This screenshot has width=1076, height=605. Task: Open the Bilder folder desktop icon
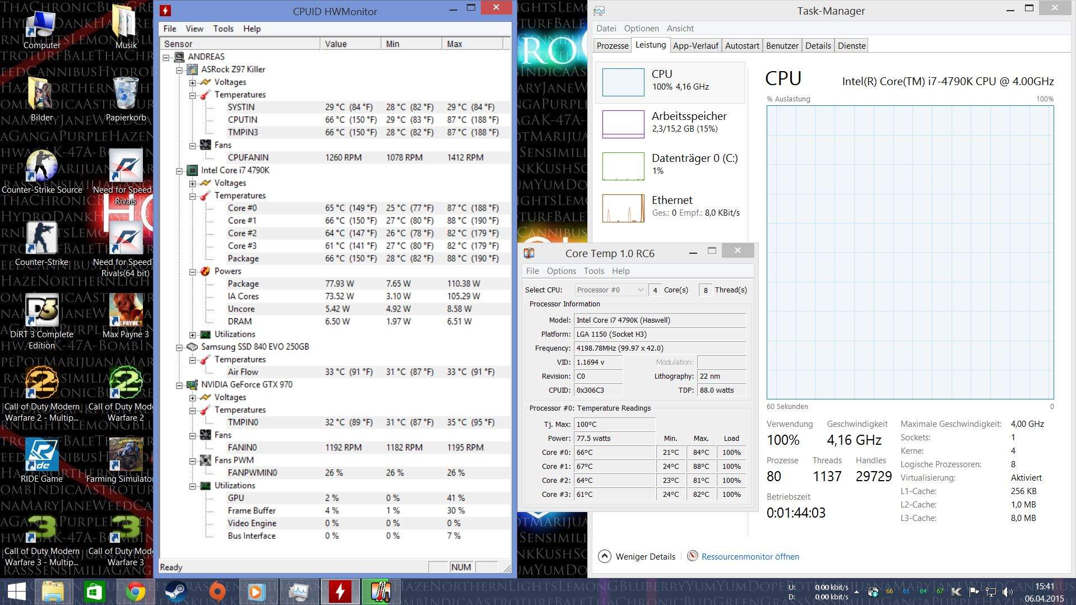41,100
